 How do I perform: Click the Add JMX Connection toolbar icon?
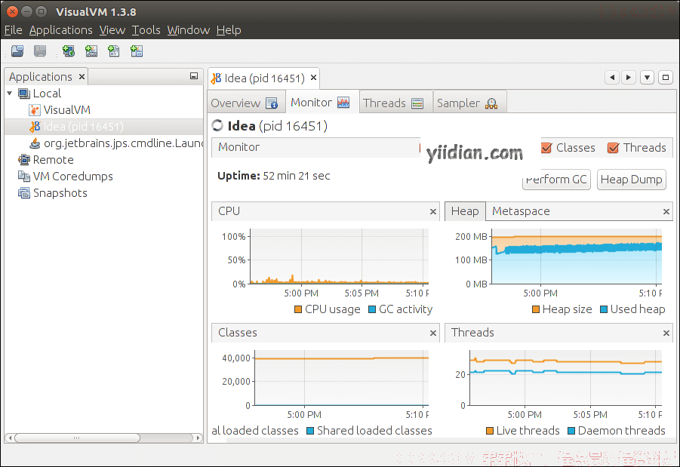click(x=91, y=51)
